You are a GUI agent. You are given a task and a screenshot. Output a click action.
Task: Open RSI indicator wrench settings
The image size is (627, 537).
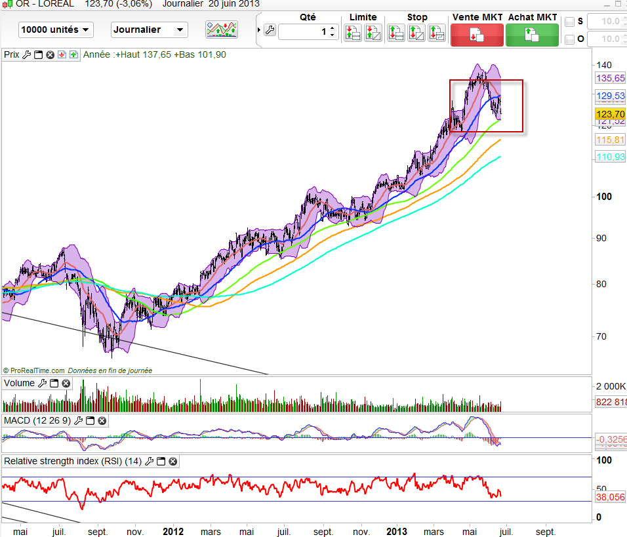click(150, 461)
